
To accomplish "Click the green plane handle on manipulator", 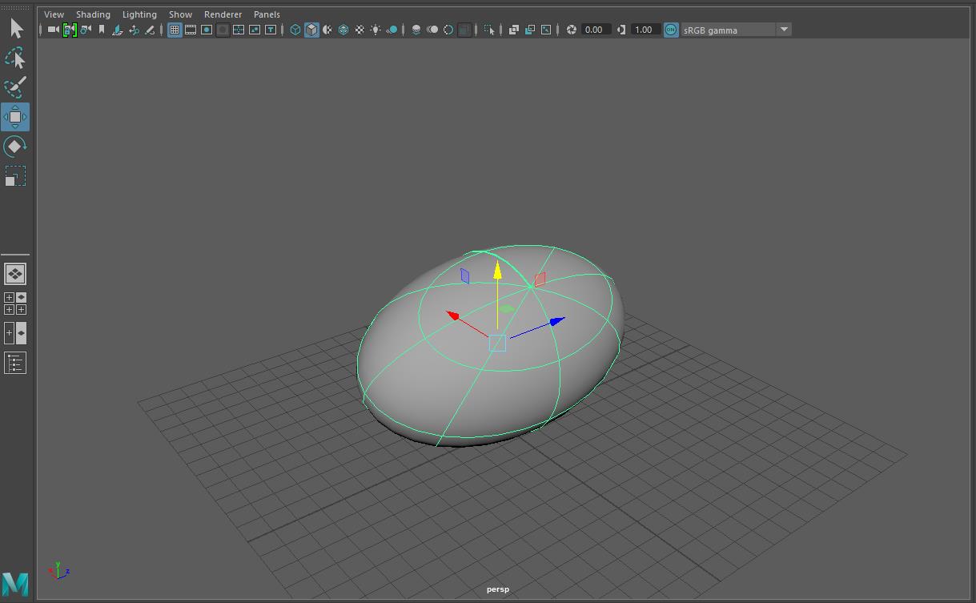I will [x=507, y=308].
